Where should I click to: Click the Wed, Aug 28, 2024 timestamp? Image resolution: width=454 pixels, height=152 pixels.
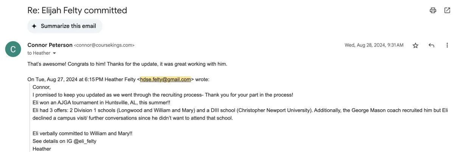(374, 45)
